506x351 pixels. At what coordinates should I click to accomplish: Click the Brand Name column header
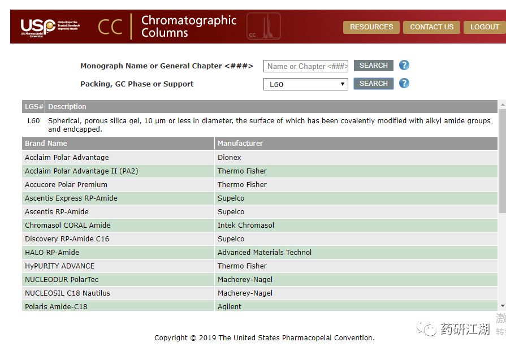pos(118,143)
